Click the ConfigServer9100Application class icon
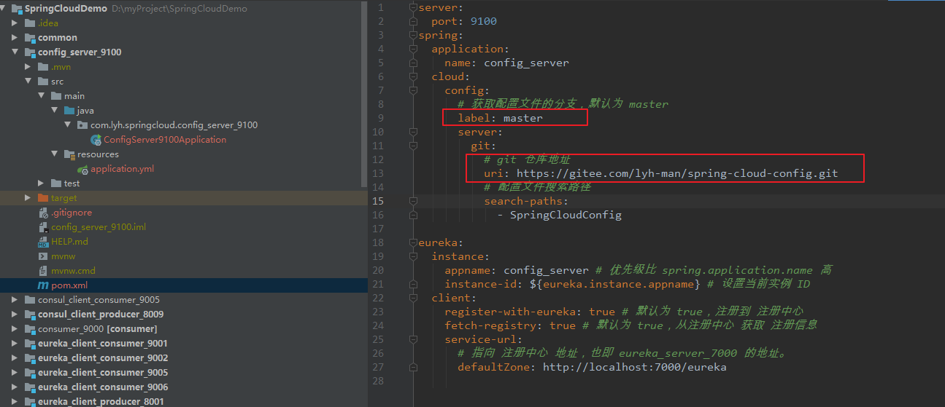 [96, 140]
